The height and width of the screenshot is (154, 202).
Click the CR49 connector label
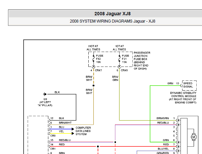[x=124, y=70]
